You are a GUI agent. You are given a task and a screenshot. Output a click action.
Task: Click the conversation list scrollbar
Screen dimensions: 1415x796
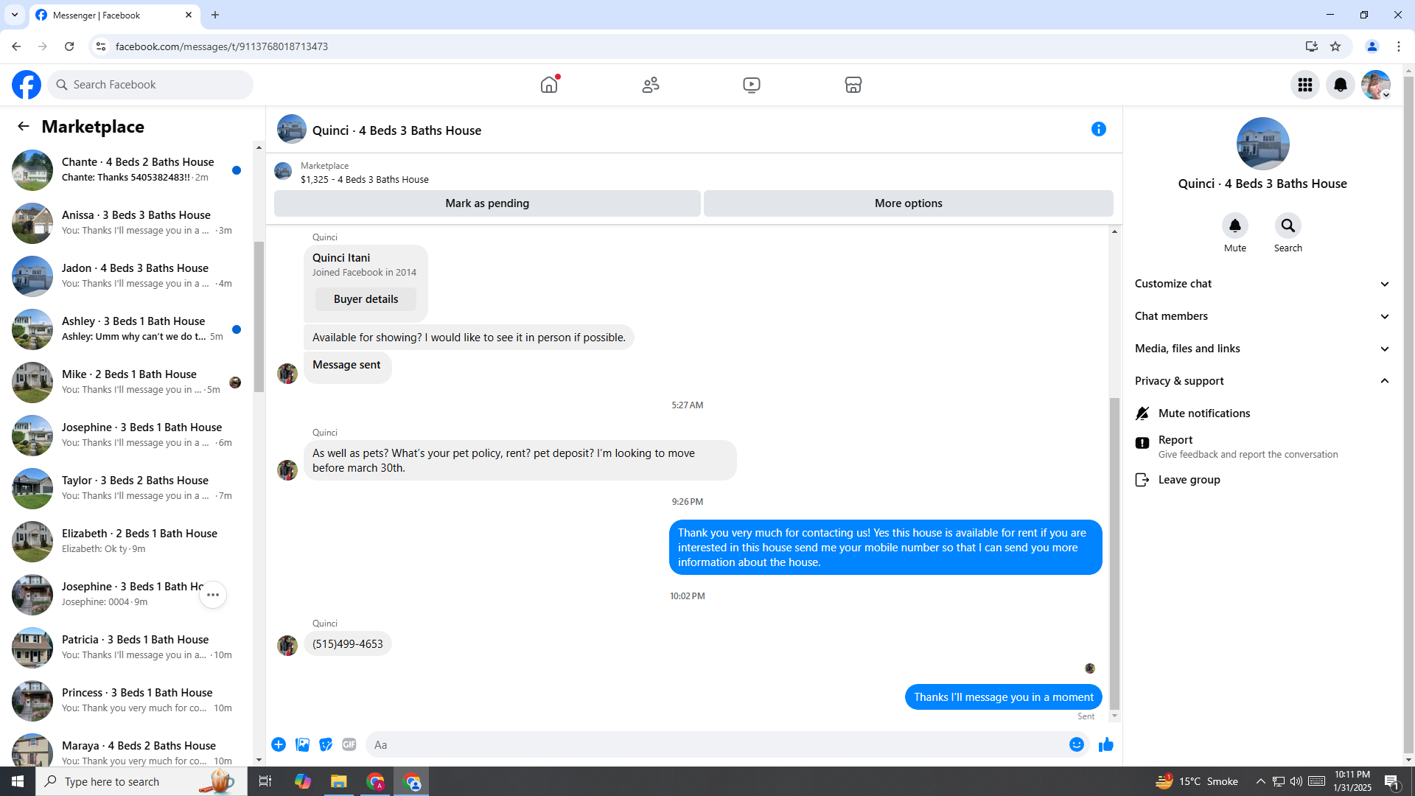click(x=259, y=317)
